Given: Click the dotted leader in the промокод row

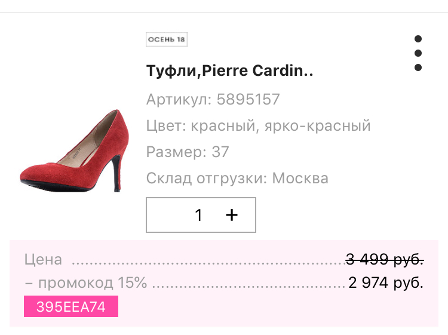Looking at the screenshot, I should coord(248,284).
